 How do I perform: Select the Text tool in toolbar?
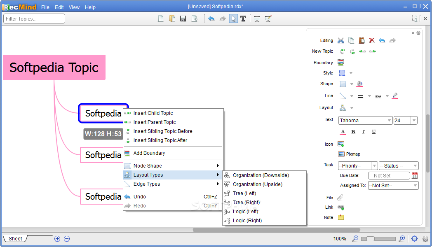pyautogui.click(x=243, y=19)
